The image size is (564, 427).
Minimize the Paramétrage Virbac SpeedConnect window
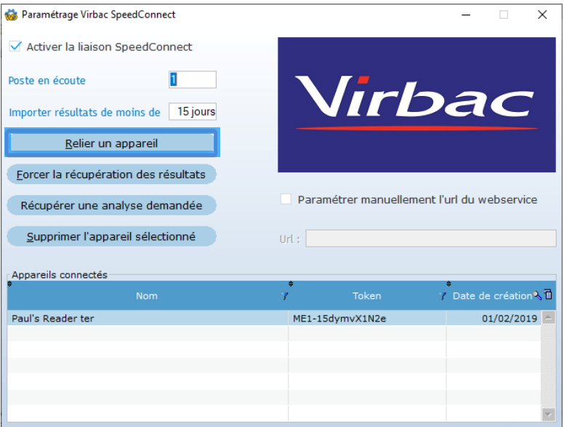[466, 15]
